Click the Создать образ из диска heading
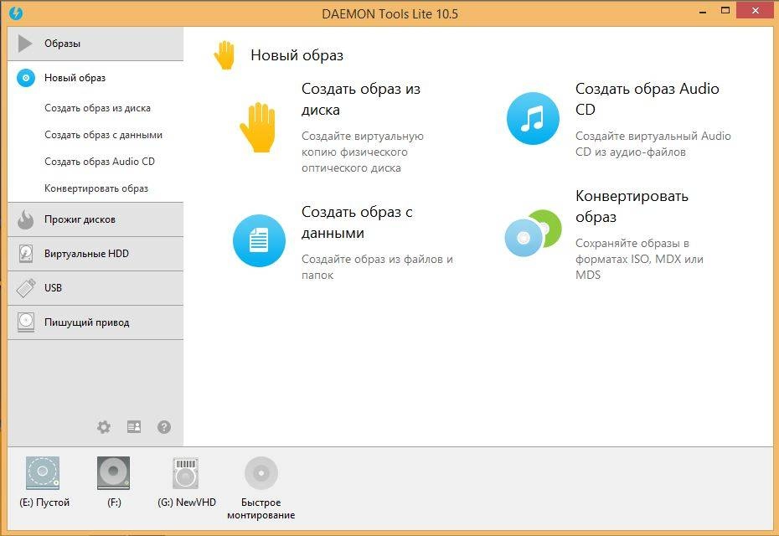The image size is (779, 536). pyautogui.click(x=361, y=99)
